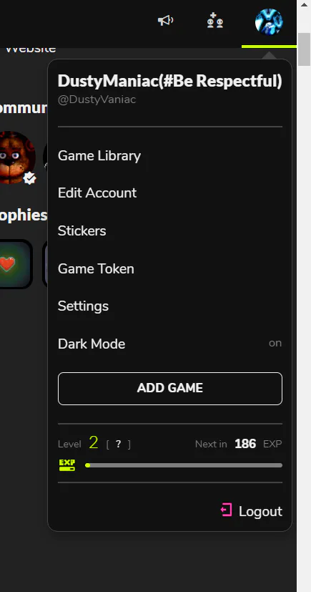Open the friend requests icon
This screenshot has width=311, height=592.
point(215,20)
